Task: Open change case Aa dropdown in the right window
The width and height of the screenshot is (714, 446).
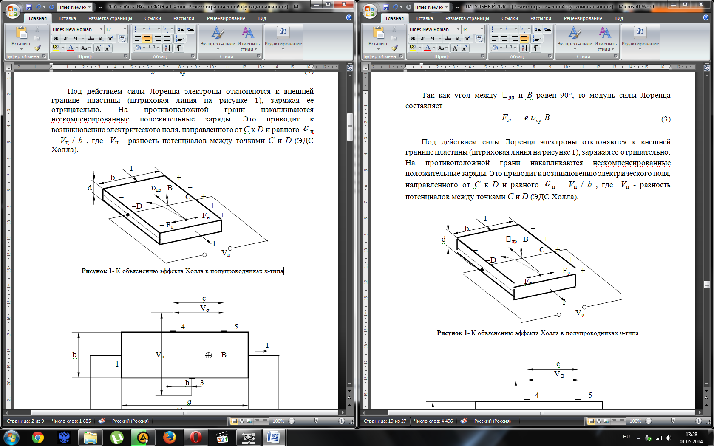Action: pos(442,48)
